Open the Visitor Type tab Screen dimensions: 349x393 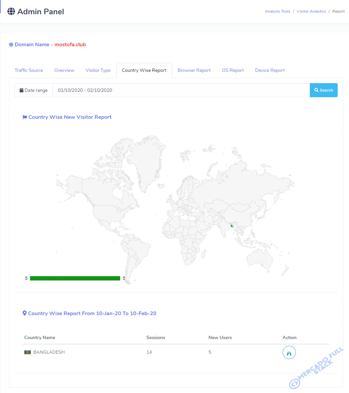[x=98, y=71]
